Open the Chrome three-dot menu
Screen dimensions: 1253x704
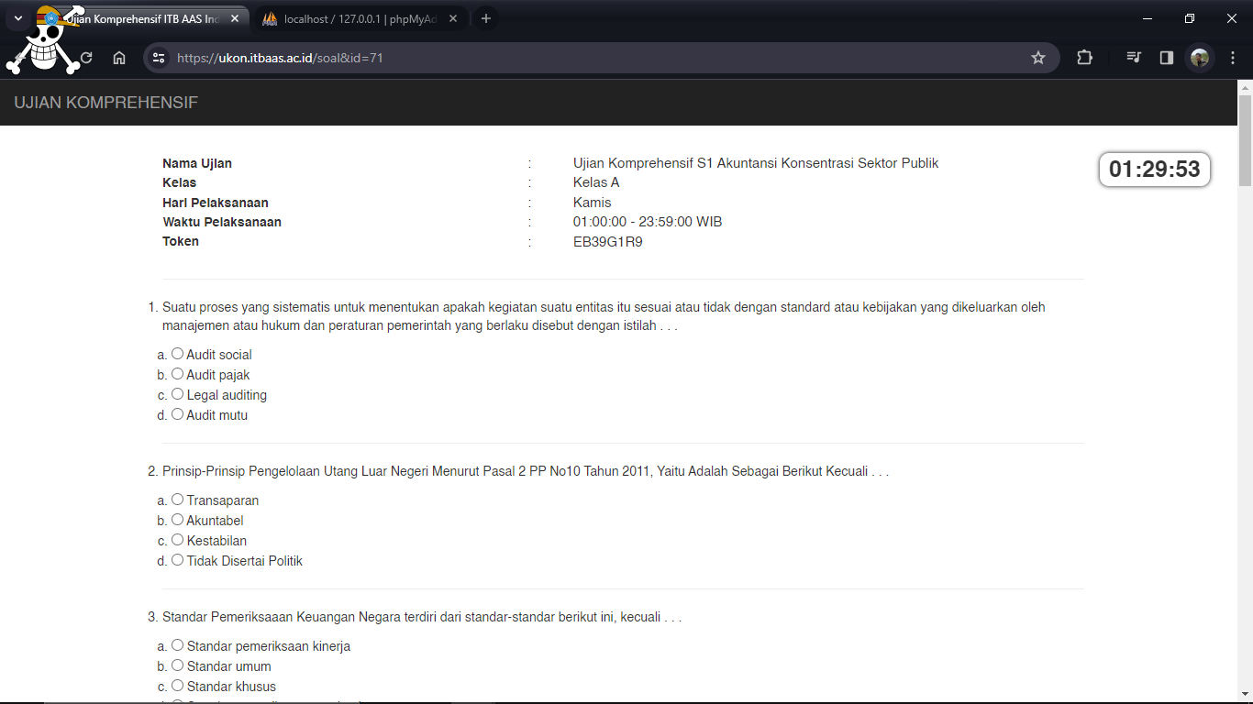click(x=1233, y=58)
